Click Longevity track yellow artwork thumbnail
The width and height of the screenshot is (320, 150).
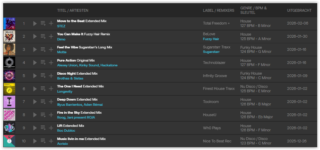[9, 89]
